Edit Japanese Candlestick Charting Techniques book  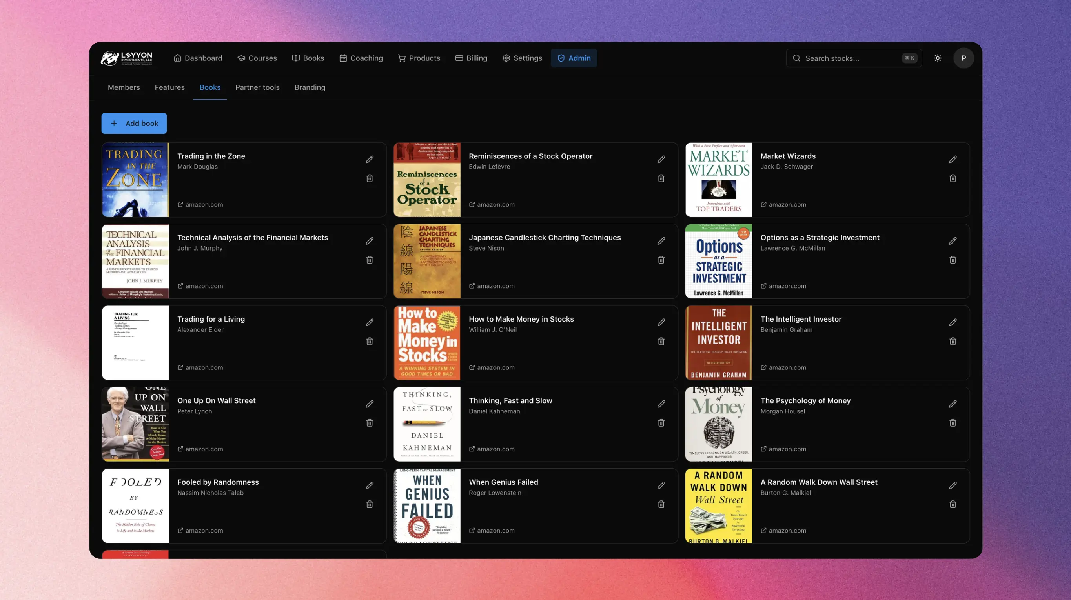pos(661,241)
